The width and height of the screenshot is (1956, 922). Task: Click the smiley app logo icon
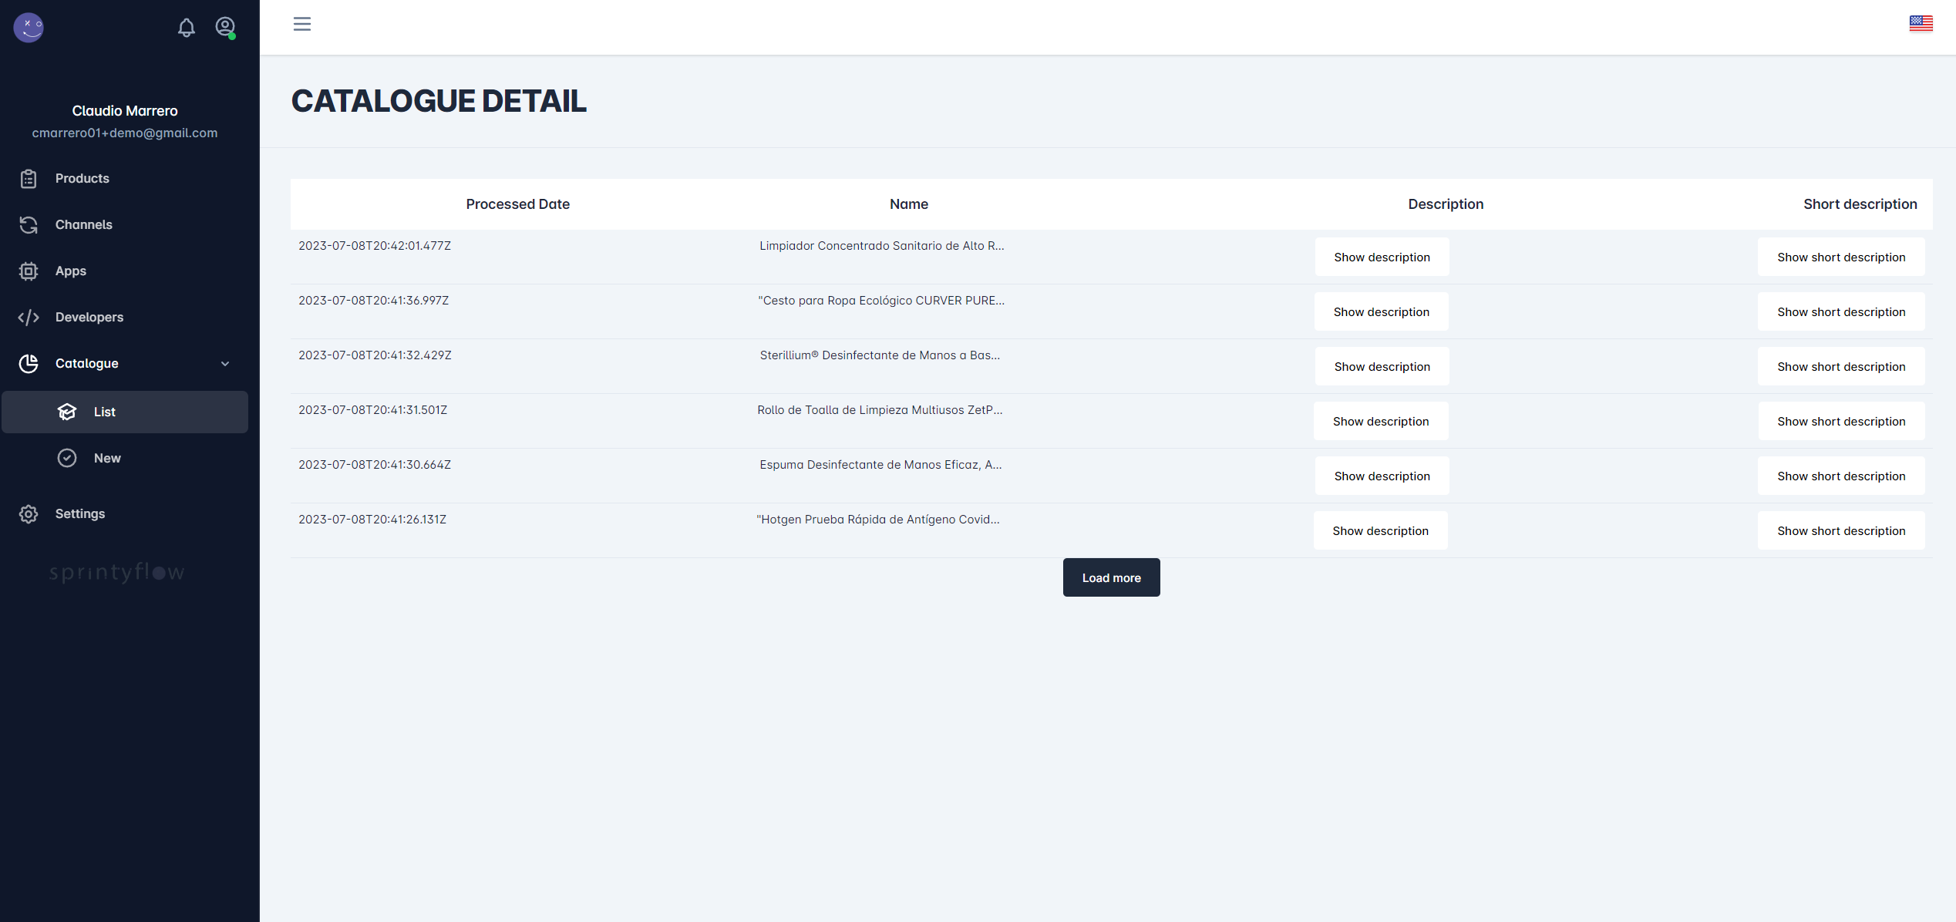point(29,28)
